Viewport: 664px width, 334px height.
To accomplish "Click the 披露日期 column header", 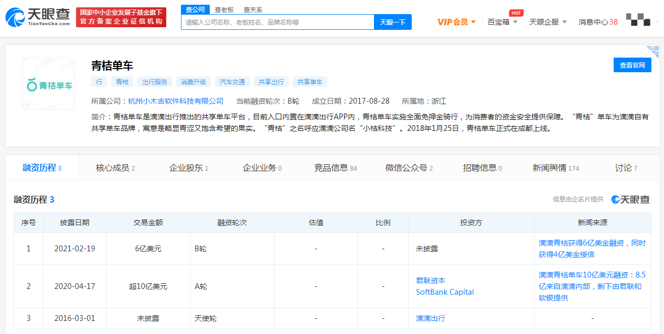I will [x=75, y=222].
